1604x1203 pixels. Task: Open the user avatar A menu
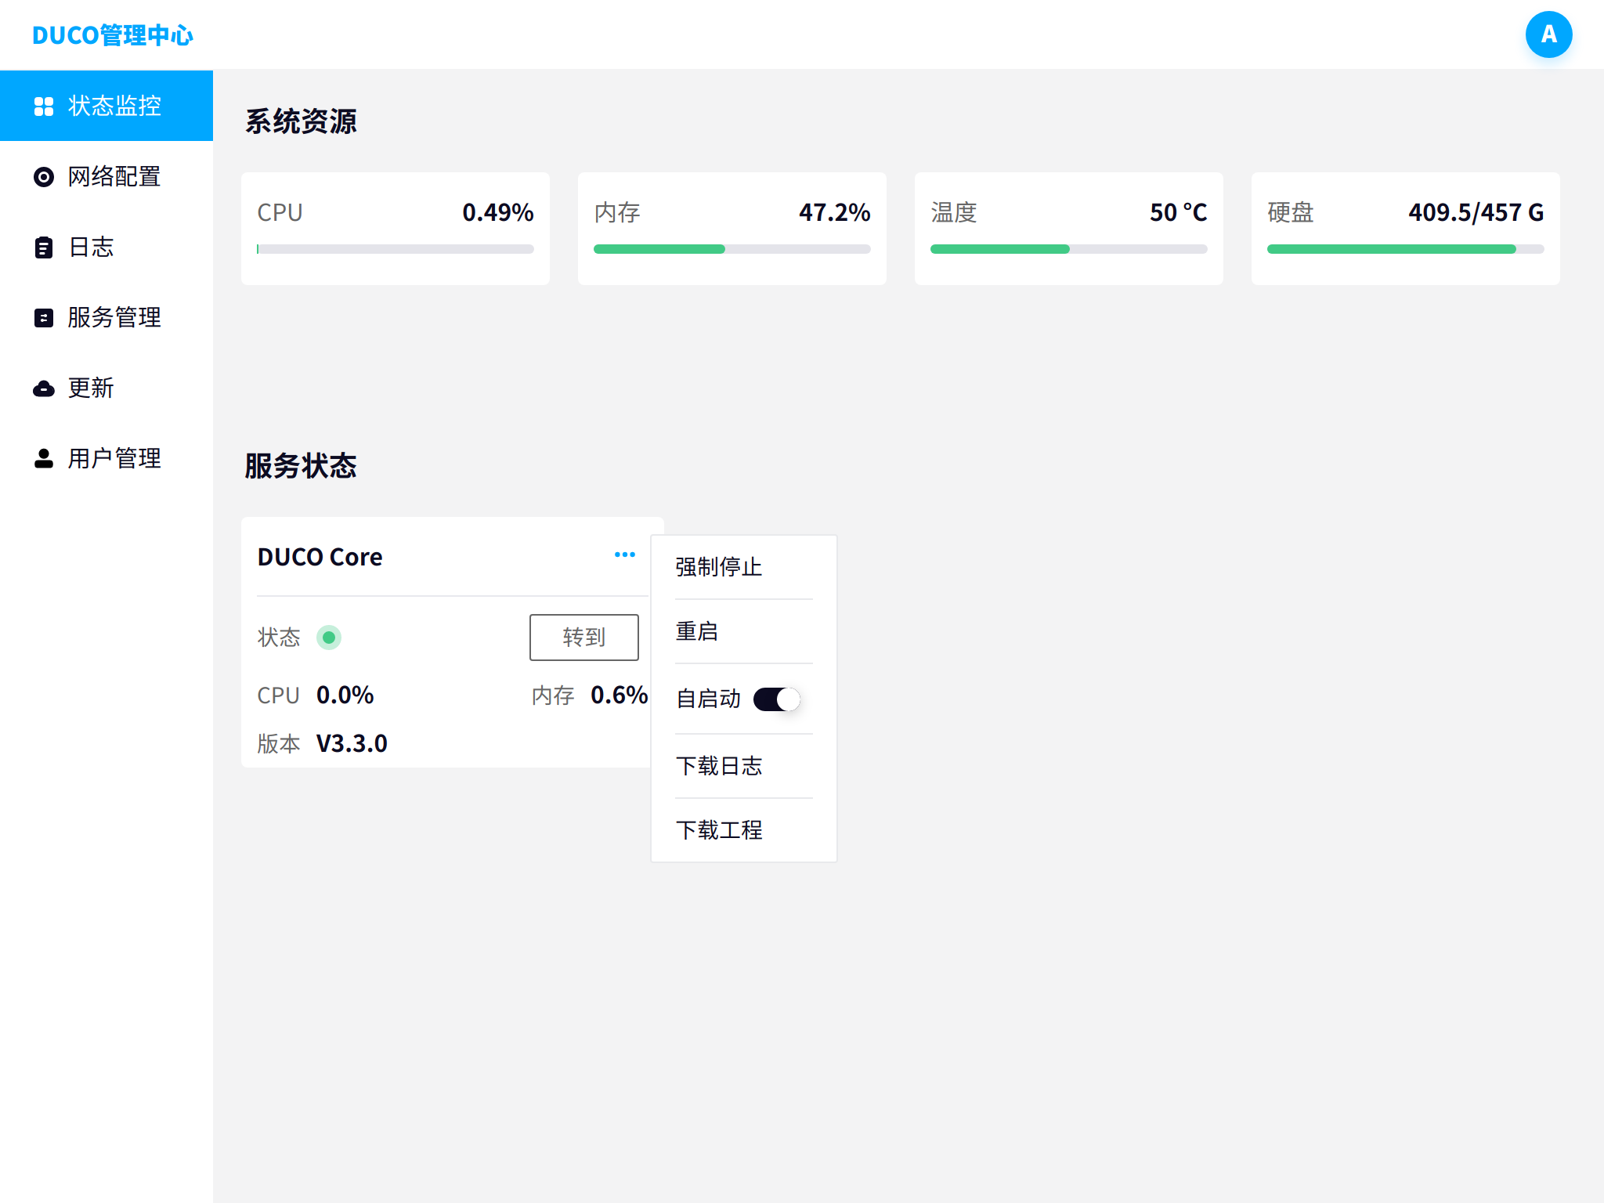[1548, 34]
